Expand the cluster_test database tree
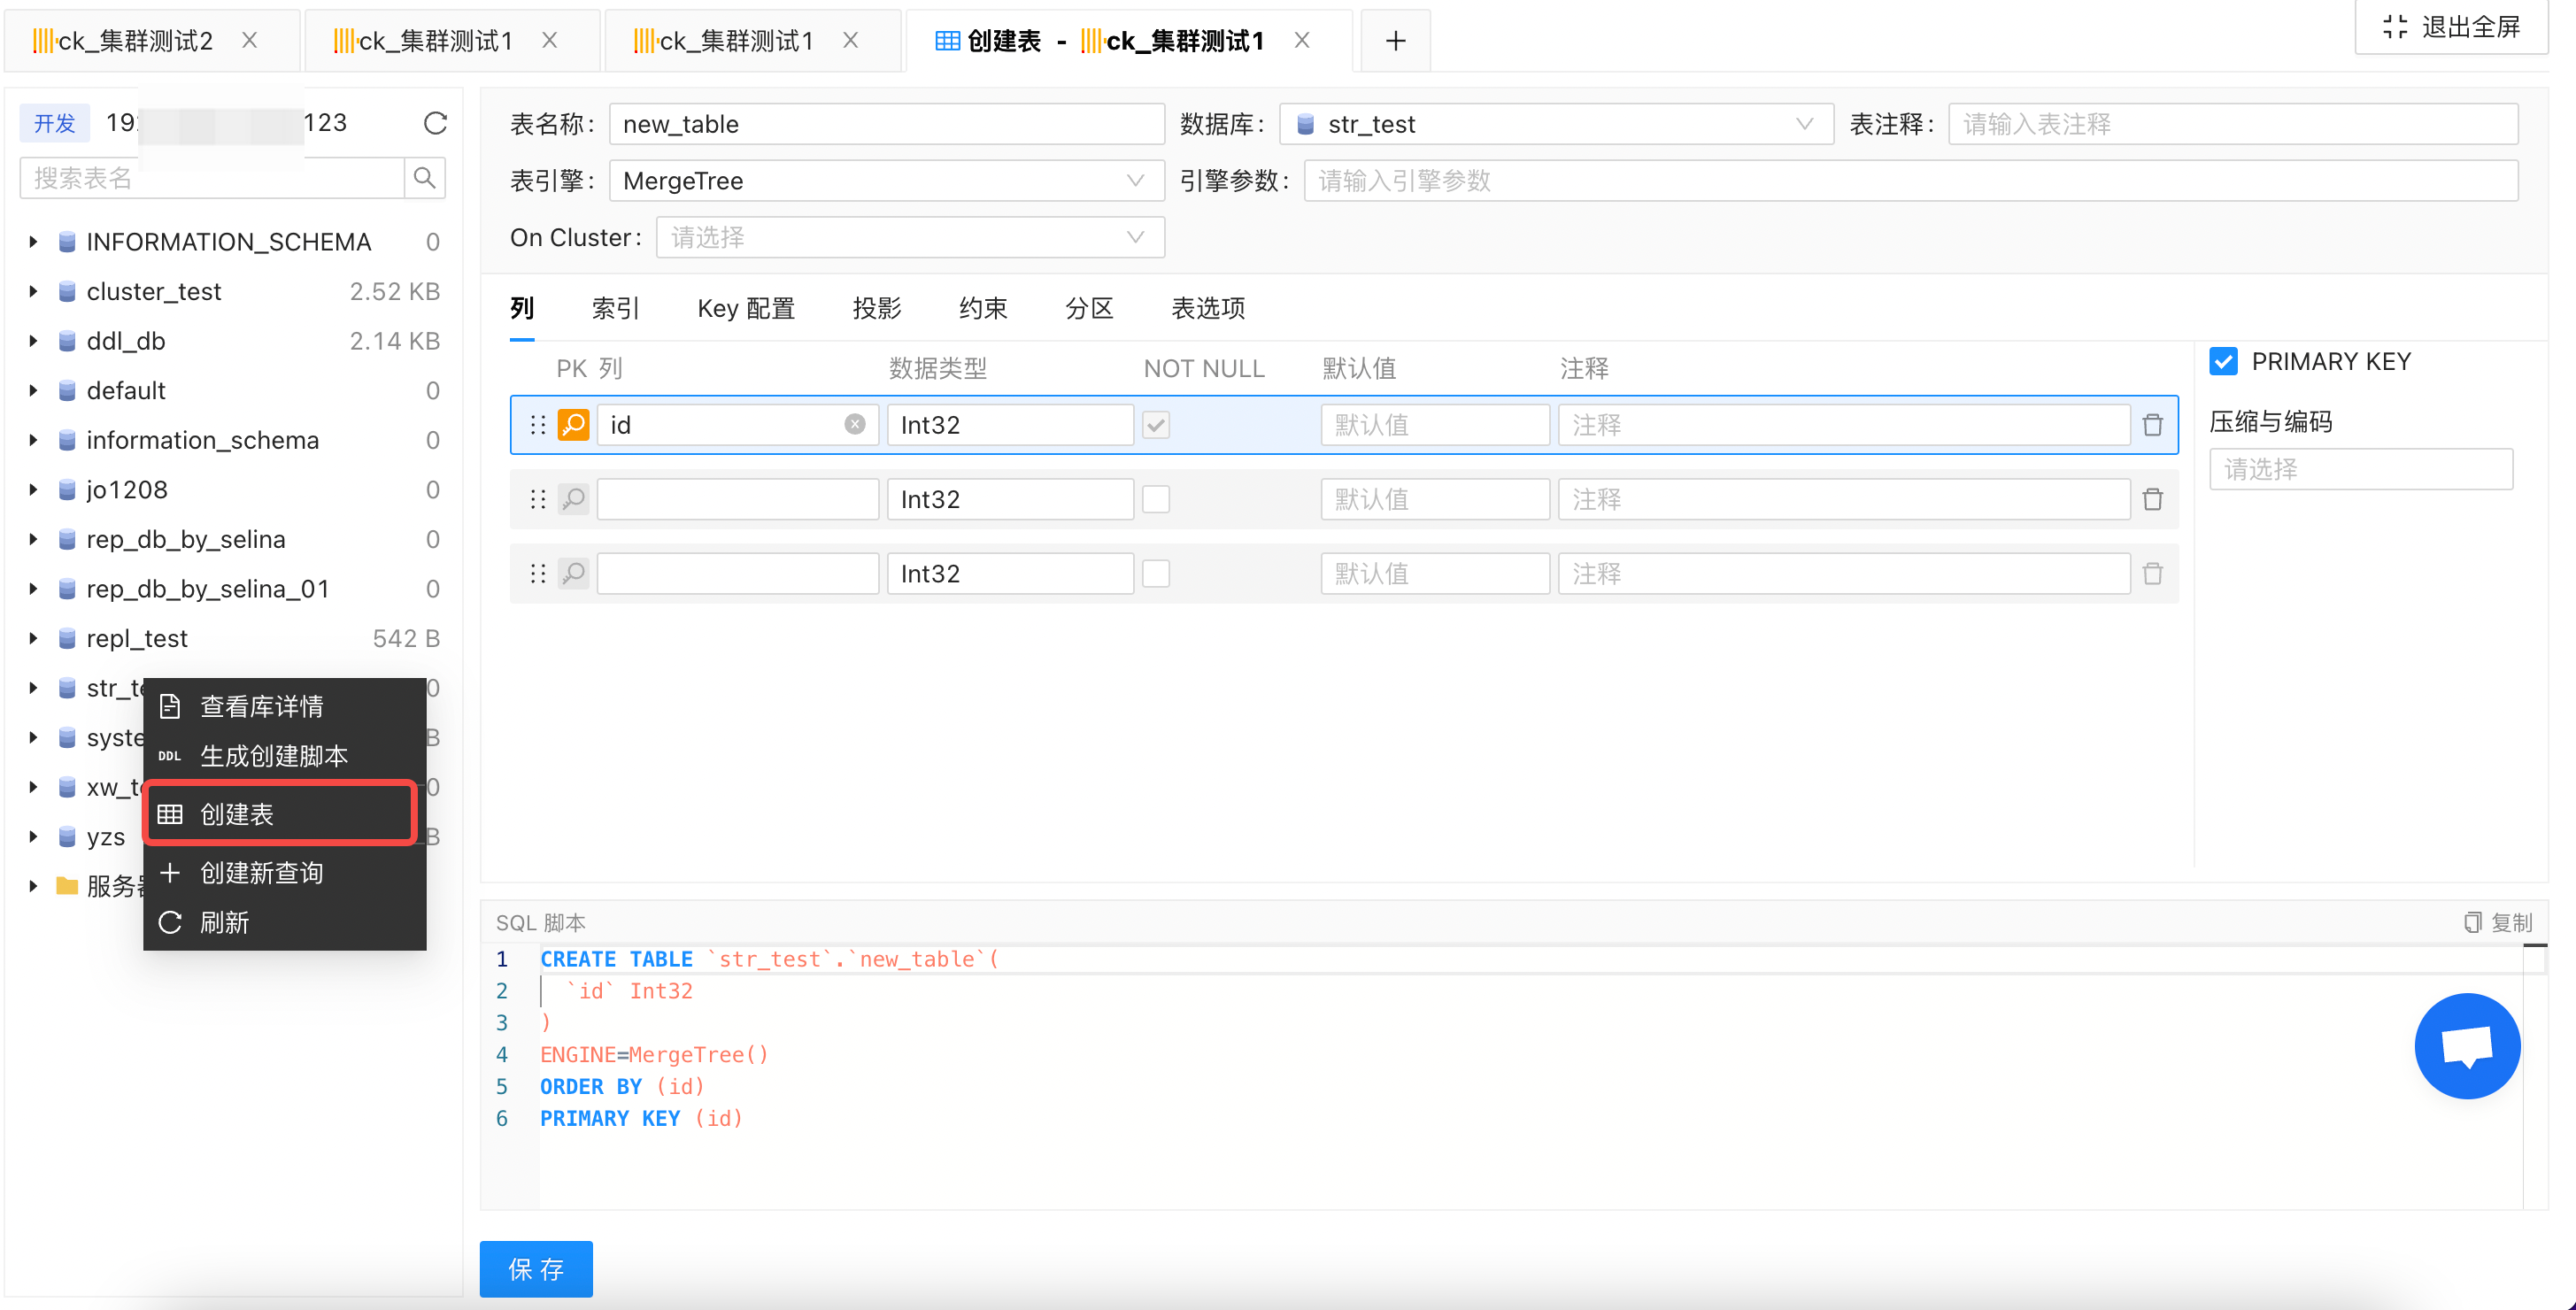This screenshot has width=2576, height=1310. (x=31, y=291)
